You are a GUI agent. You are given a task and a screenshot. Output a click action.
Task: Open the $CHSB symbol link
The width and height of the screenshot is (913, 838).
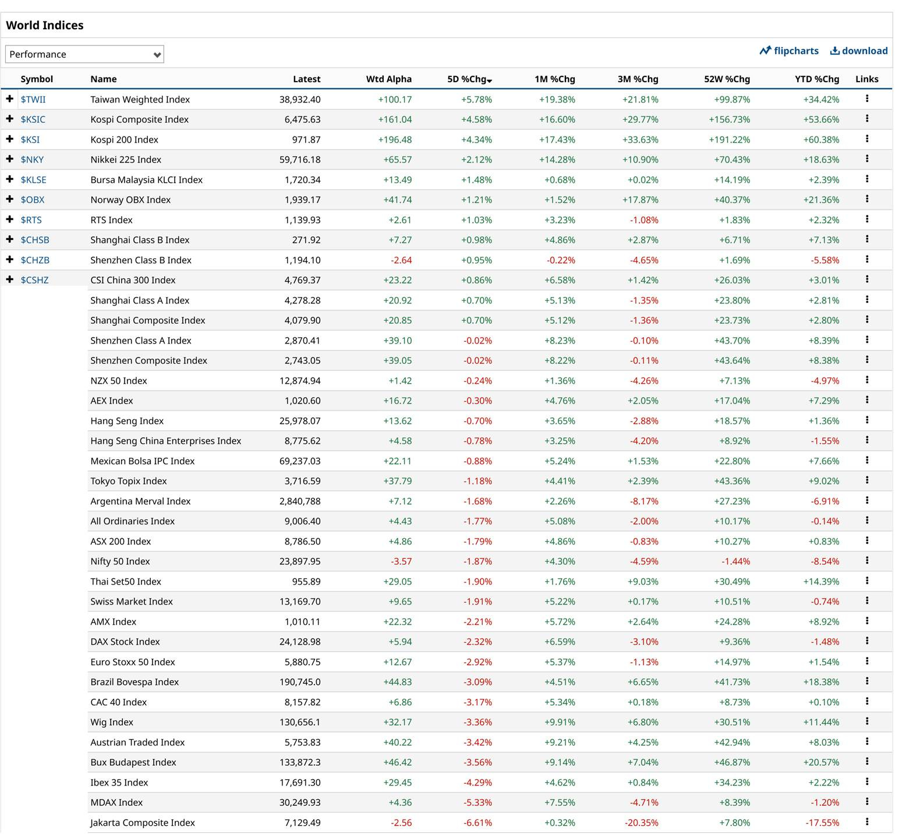coord(35,240)
